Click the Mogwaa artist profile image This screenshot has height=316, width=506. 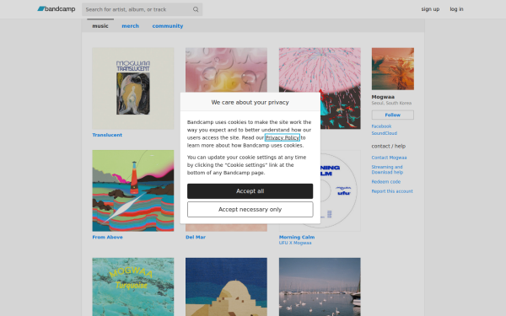tap(393, 69)
